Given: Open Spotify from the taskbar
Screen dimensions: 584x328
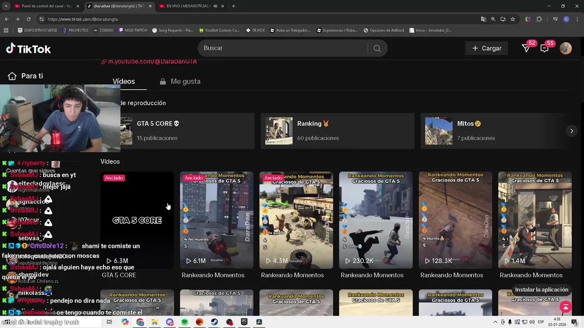Looking at the screenshot, I should click(185, 322).
